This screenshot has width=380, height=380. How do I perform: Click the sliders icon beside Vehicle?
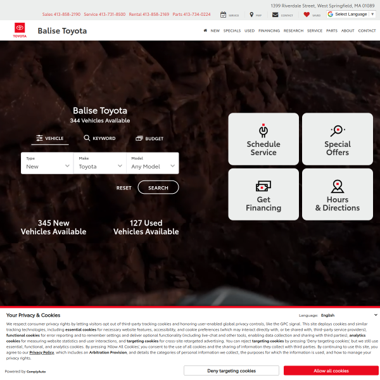tap(39, 138)
